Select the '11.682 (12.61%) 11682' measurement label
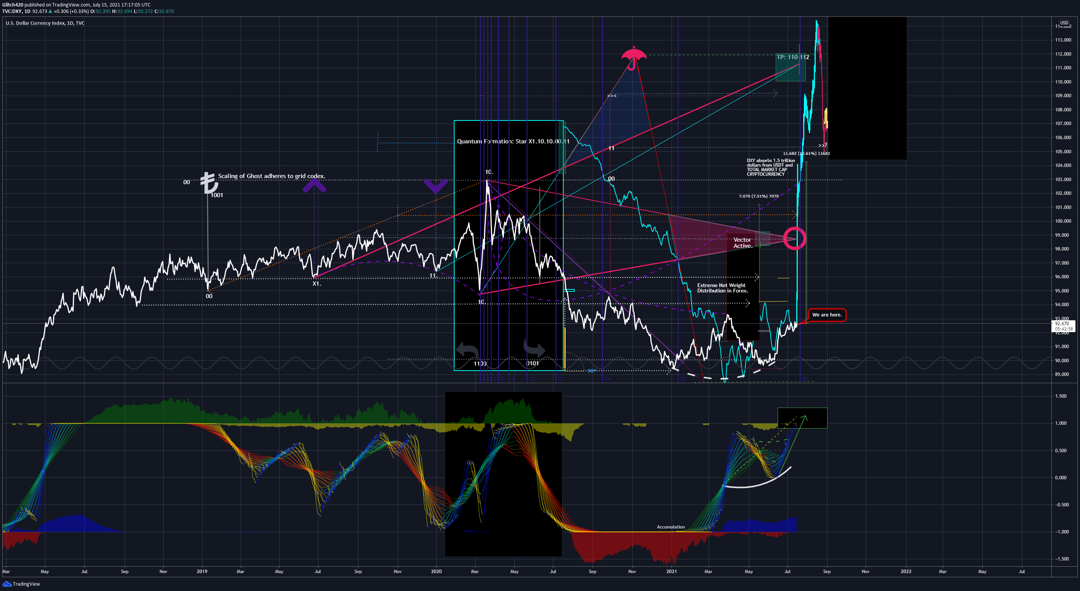The width and height of the screenshot is (1080, 591). (806, 153)
